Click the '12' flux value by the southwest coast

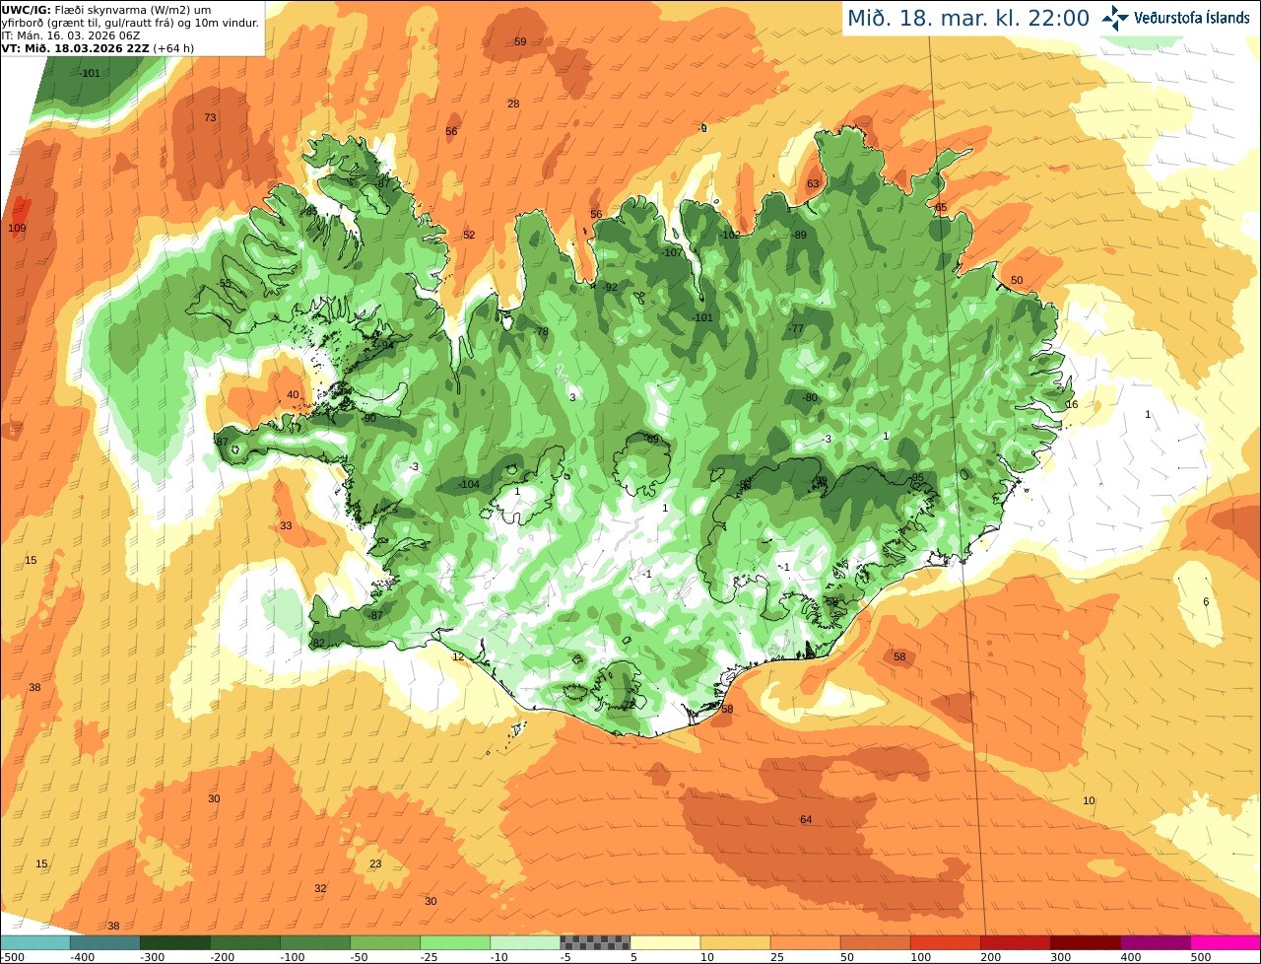(x=458, y=657)
